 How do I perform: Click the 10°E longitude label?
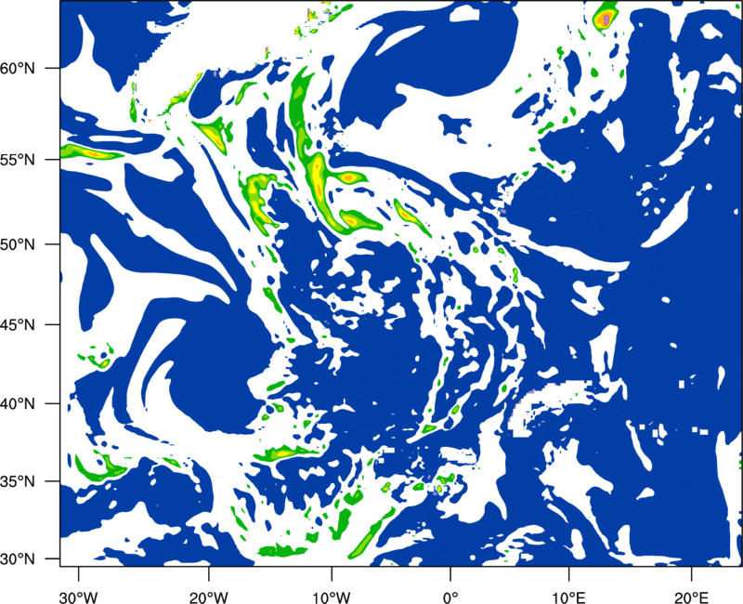click(568, 597)
